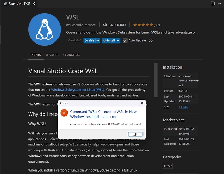Click the dialog title 'Command WSL: Connect to WSL in New Window' text

point(103,114)
